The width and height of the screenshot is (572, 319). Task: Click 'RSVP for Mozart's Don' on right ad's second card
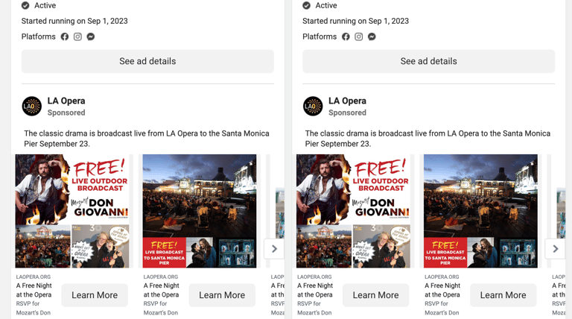[442, 308]
